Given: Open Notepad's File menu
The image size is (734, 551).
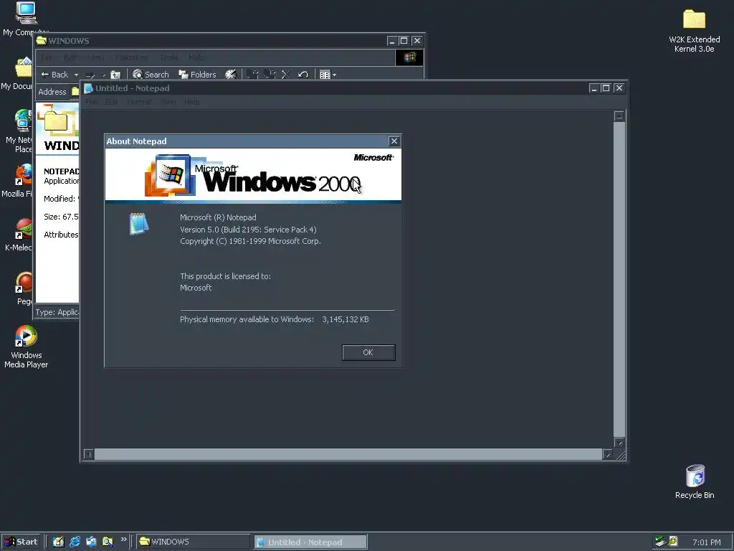Looking at the screenshot, I should point(92,102).
